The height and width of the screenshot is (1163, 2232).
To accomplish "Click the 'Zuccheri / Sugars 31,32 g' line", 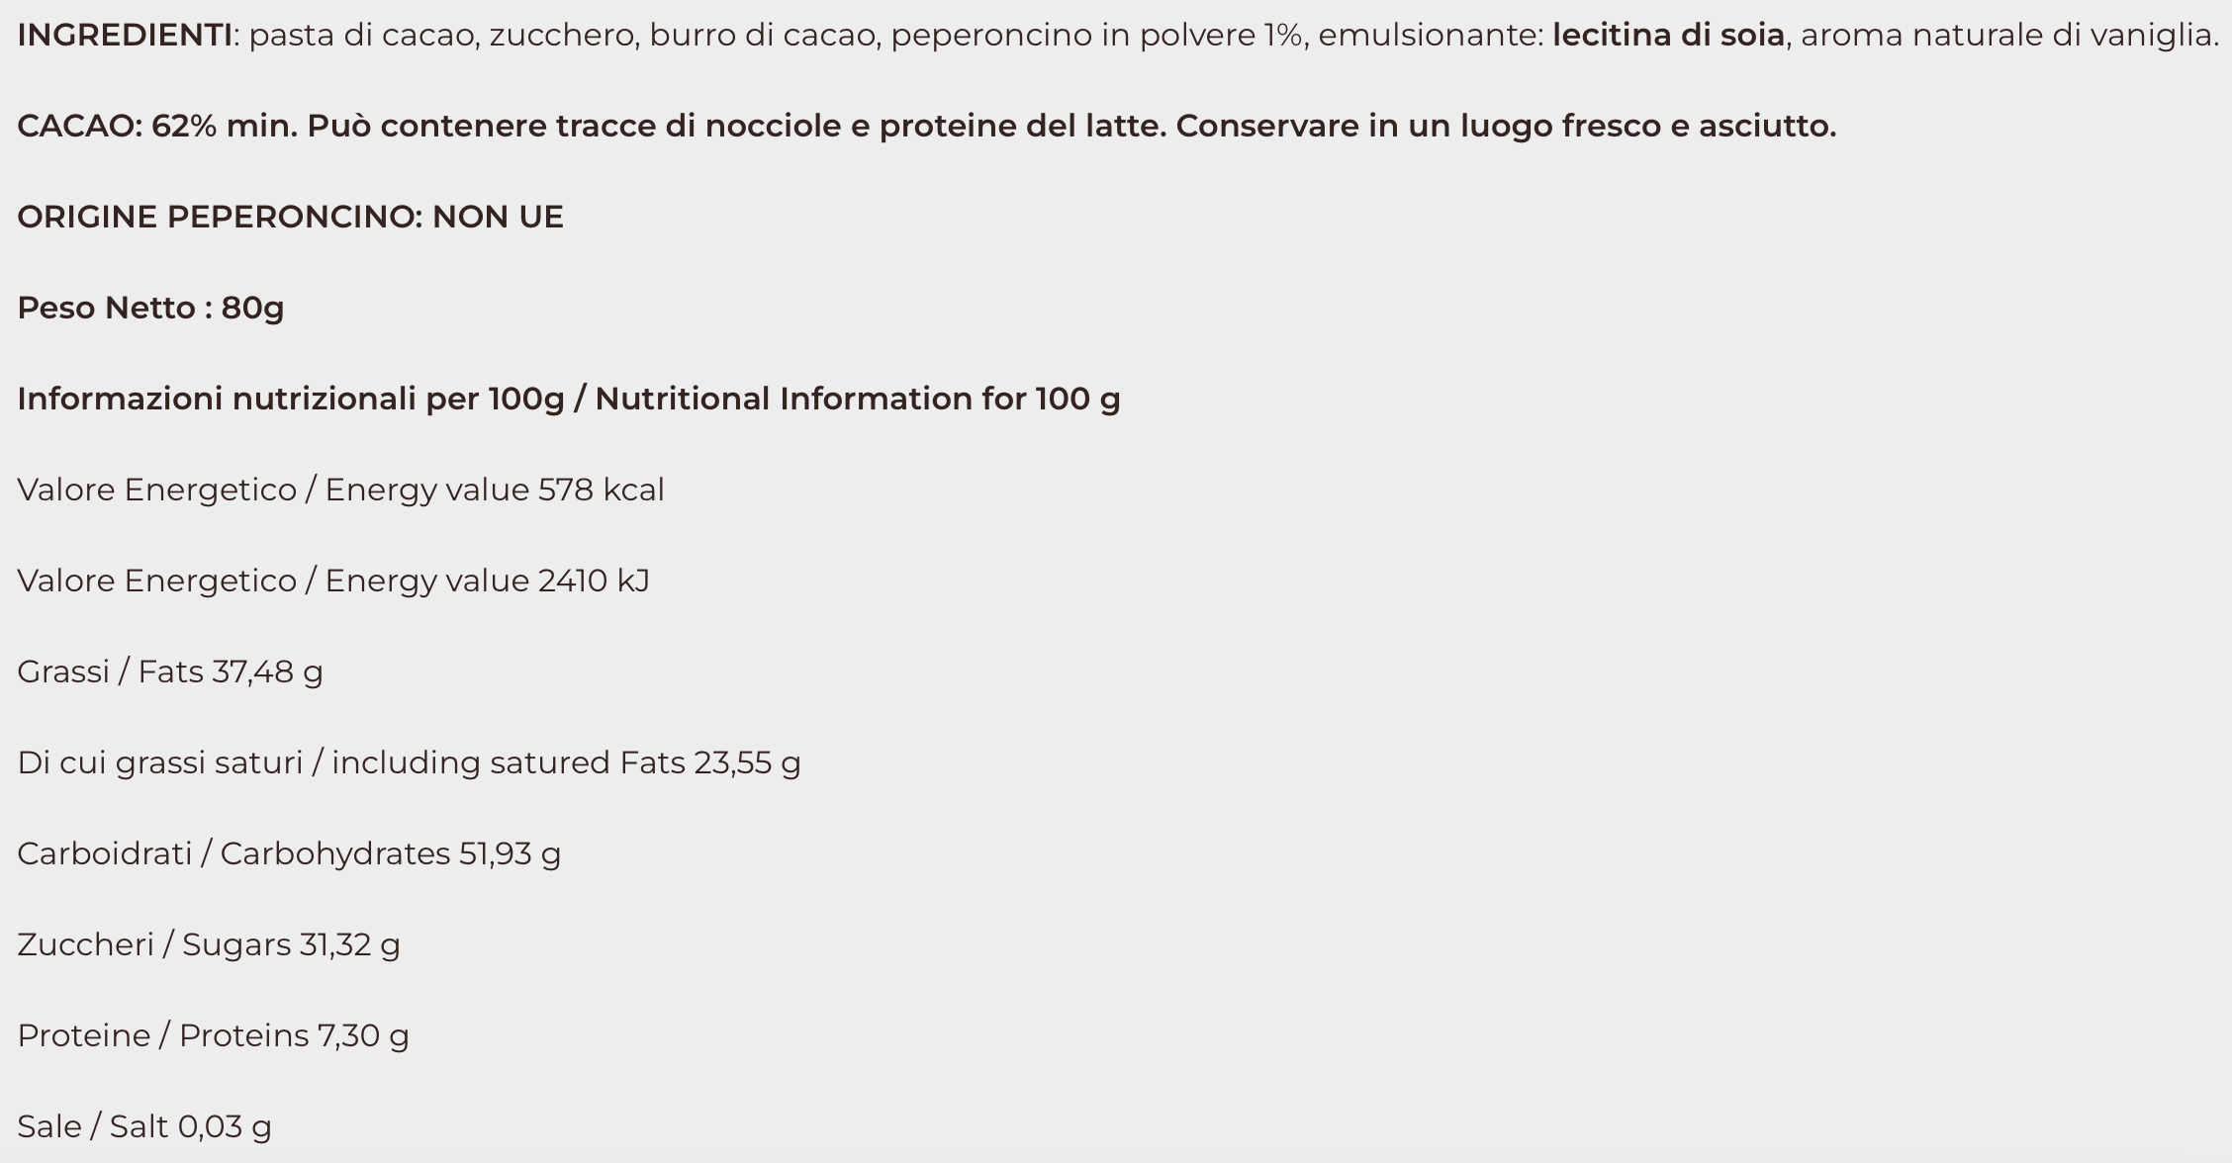I will click(x=209, y=945).
